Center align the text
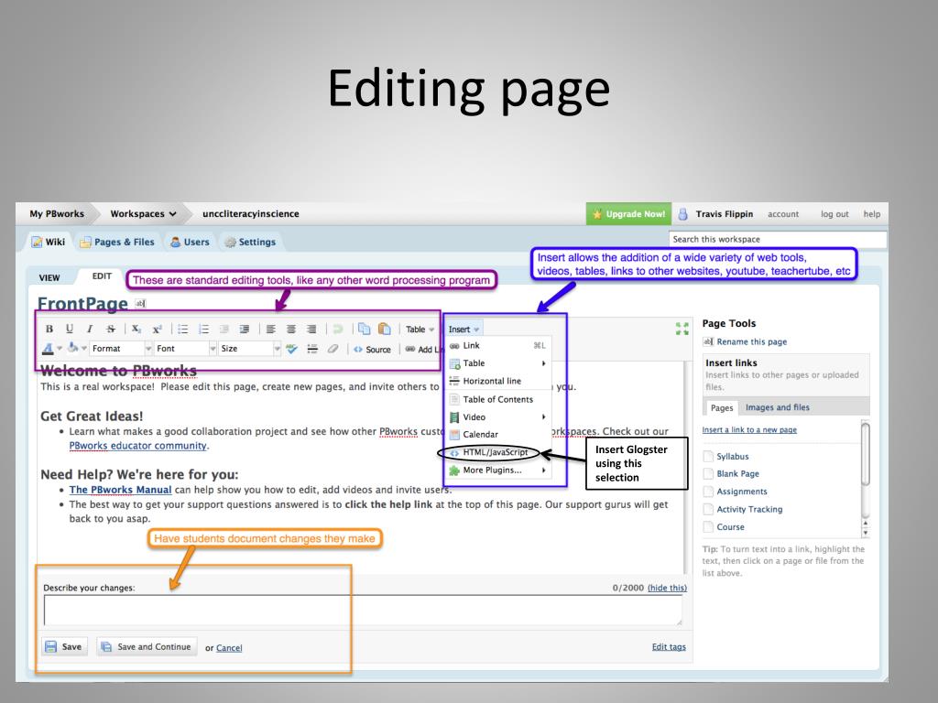The image size is (938, 703). tap(290, 329)
